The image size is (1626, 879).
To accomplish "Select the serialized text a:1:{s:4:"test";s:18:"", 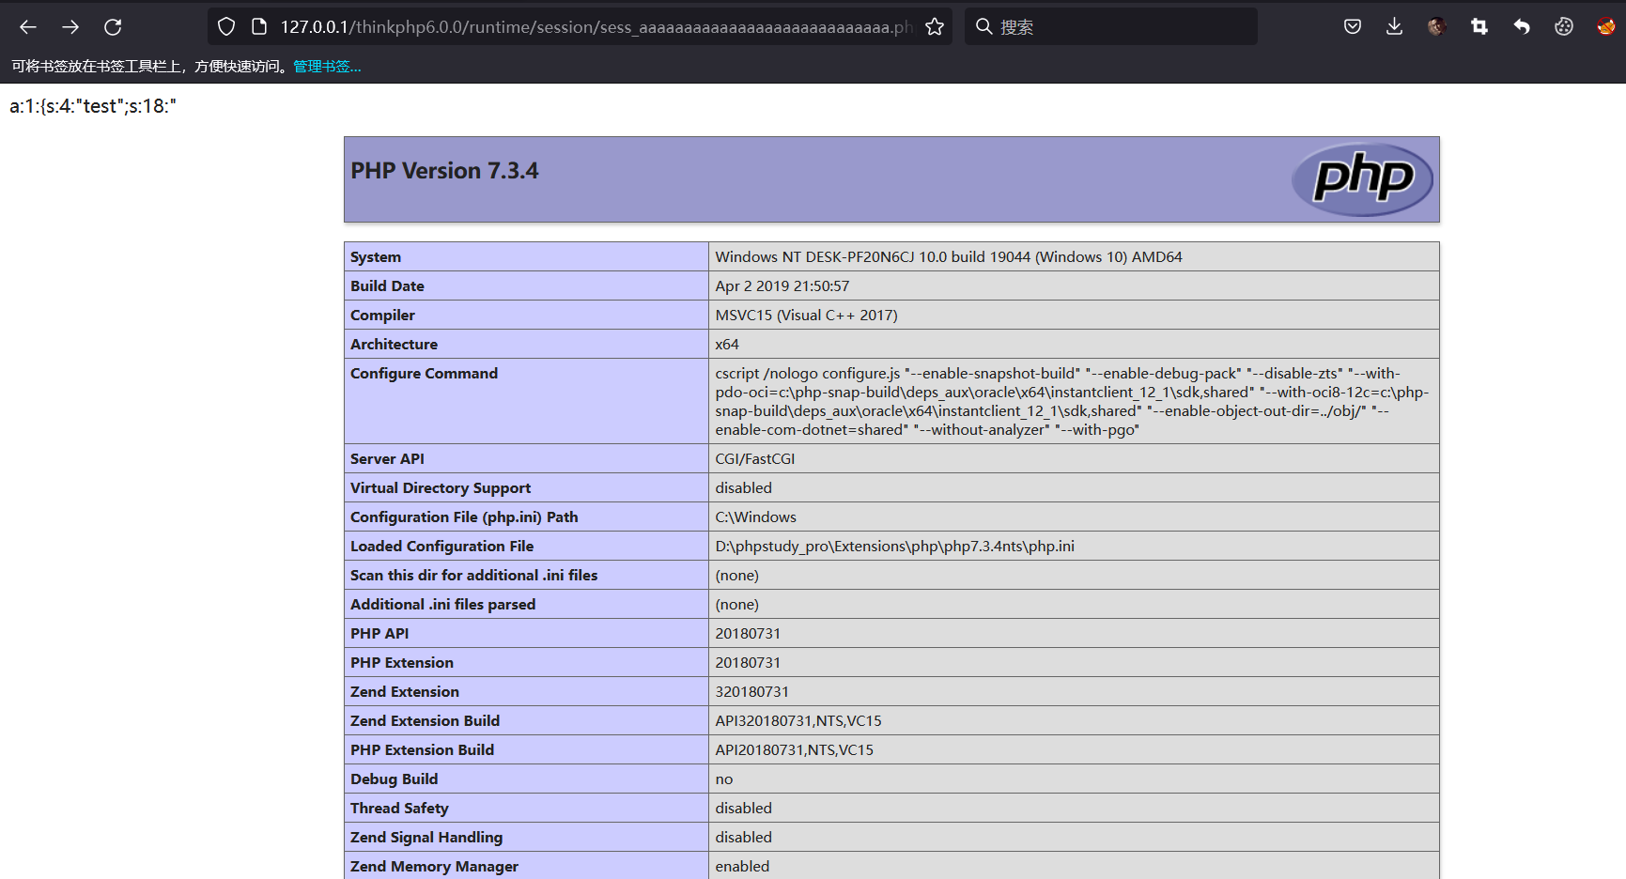I will (x=93, y=106).
